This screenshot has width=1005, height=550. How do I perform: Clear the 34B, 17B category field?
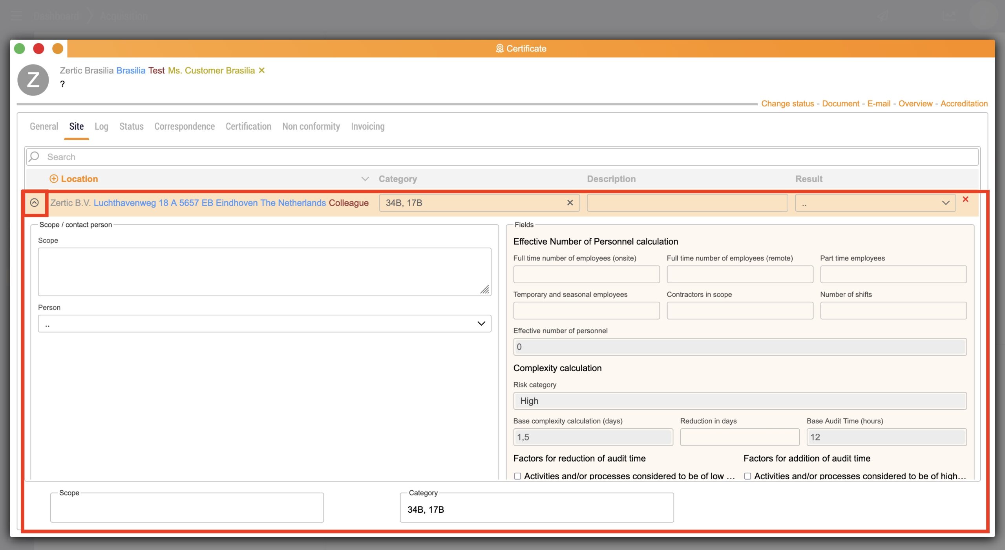(570, 203)
